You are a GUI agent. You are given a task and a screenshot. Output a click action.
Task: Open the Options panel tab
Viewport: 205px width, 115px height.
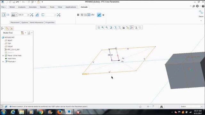[25, 22]
